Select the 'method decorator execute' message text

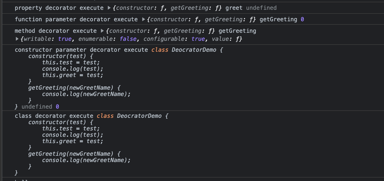[56, 31]
